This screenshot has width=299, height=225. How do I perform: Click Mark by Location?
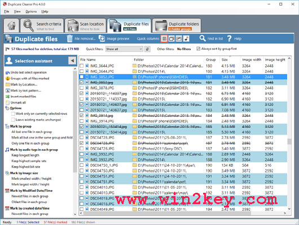[24, 84]
